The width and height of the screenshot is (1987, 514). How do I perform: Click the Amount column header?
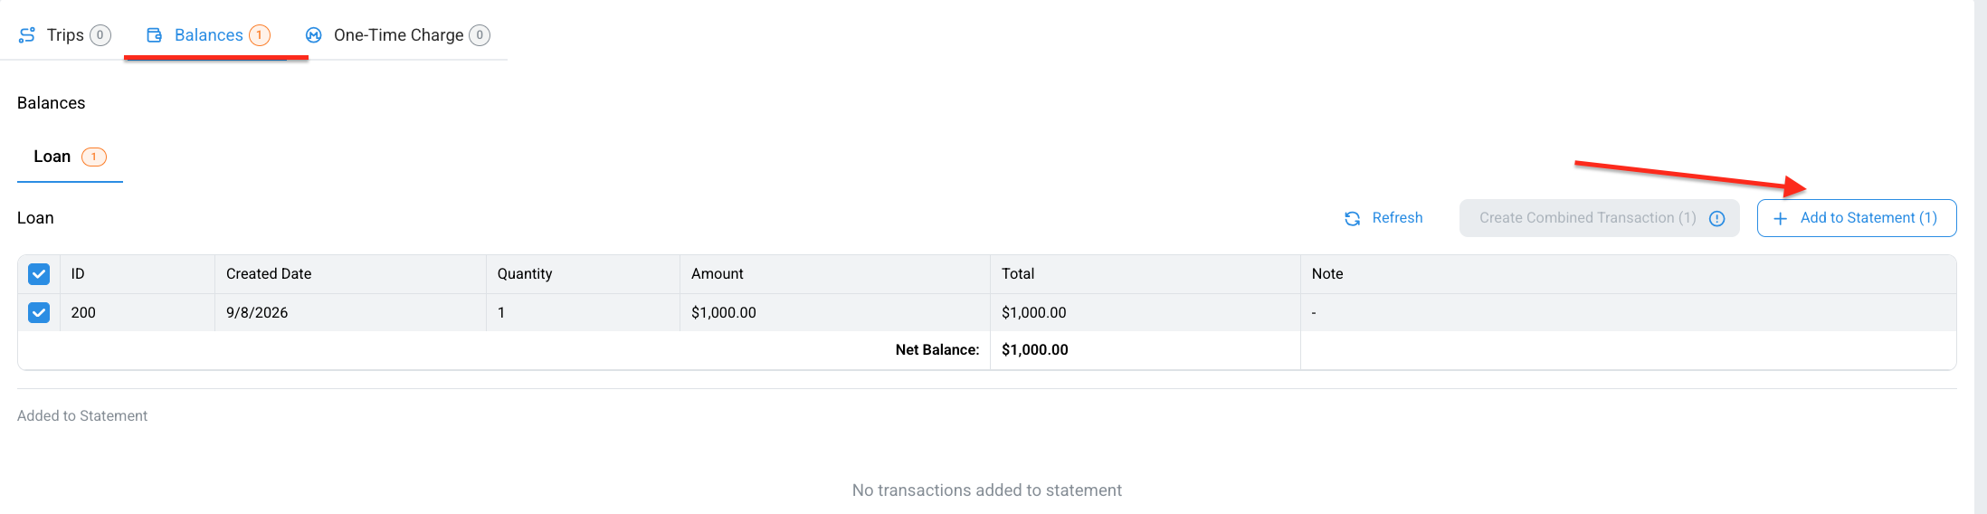click(718, 273)
